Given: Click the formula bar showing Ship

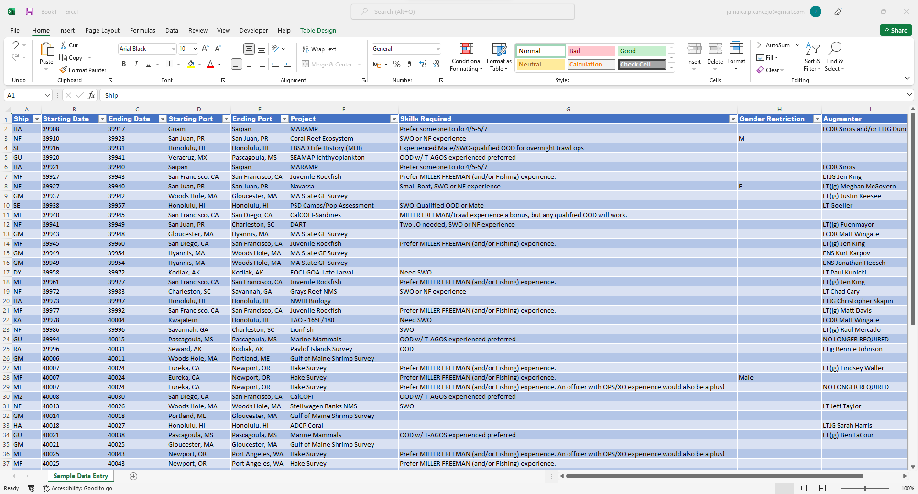Looking at the screenshot, I should [502, 95].
